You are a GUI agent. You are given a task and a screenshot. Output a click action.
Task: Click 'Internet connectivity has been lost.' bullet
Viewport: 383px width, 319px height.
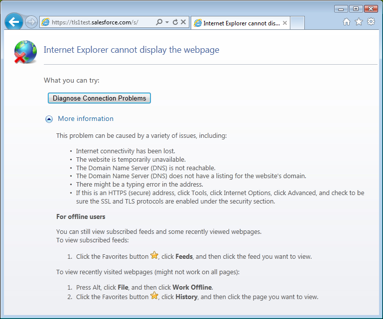[x=126, y=151]
